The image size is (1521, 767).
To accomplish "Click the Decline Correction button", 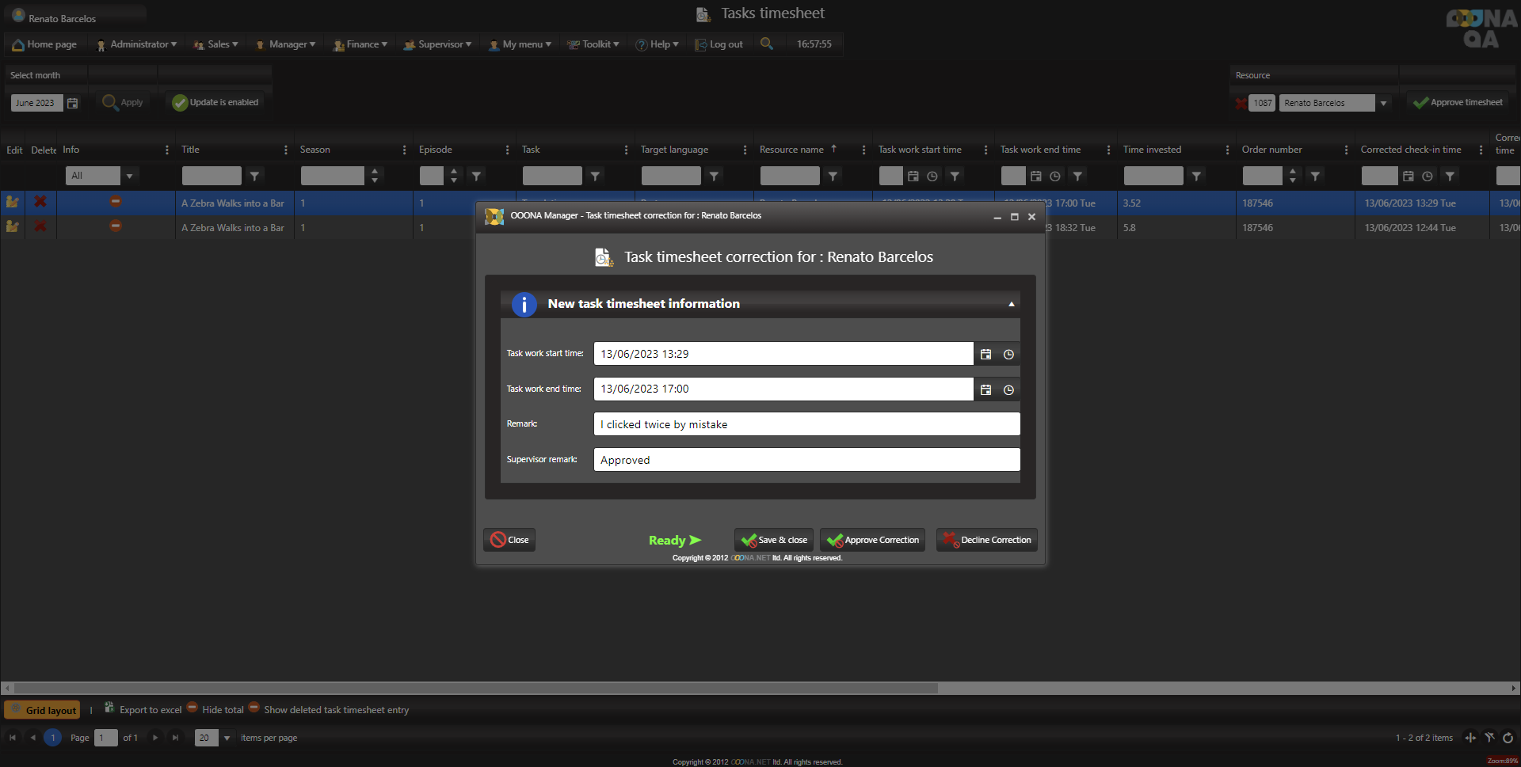I will click(986, 540).
